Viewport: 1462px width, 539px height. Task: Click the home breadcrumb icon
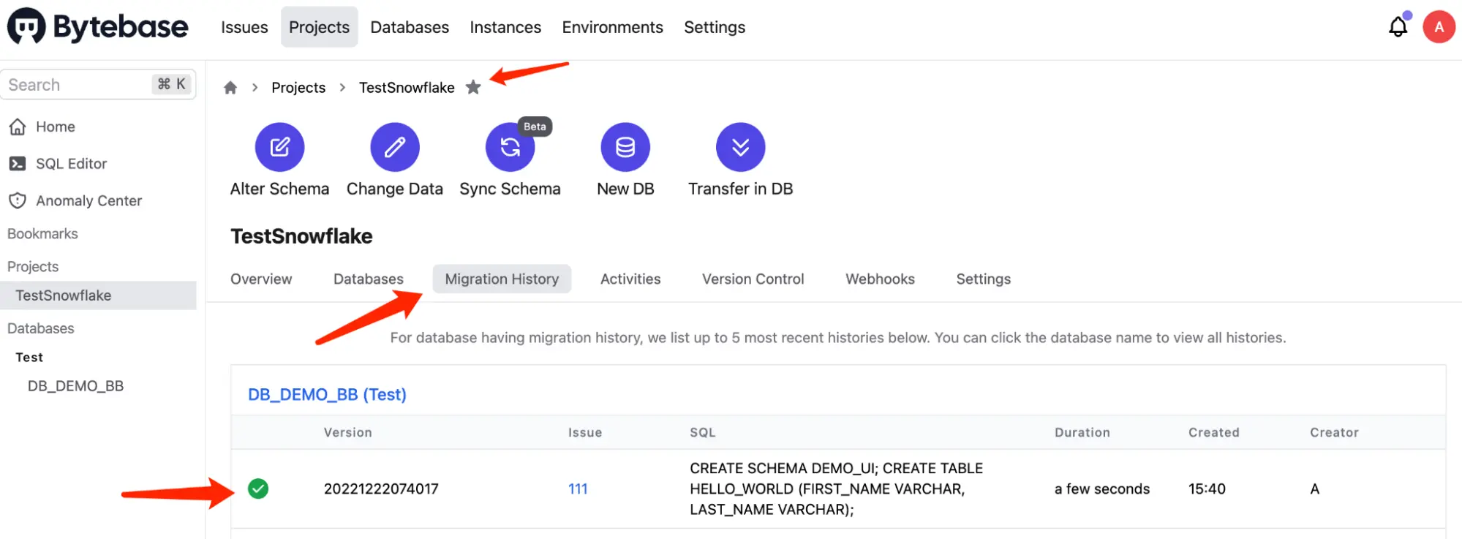point(230,88)
